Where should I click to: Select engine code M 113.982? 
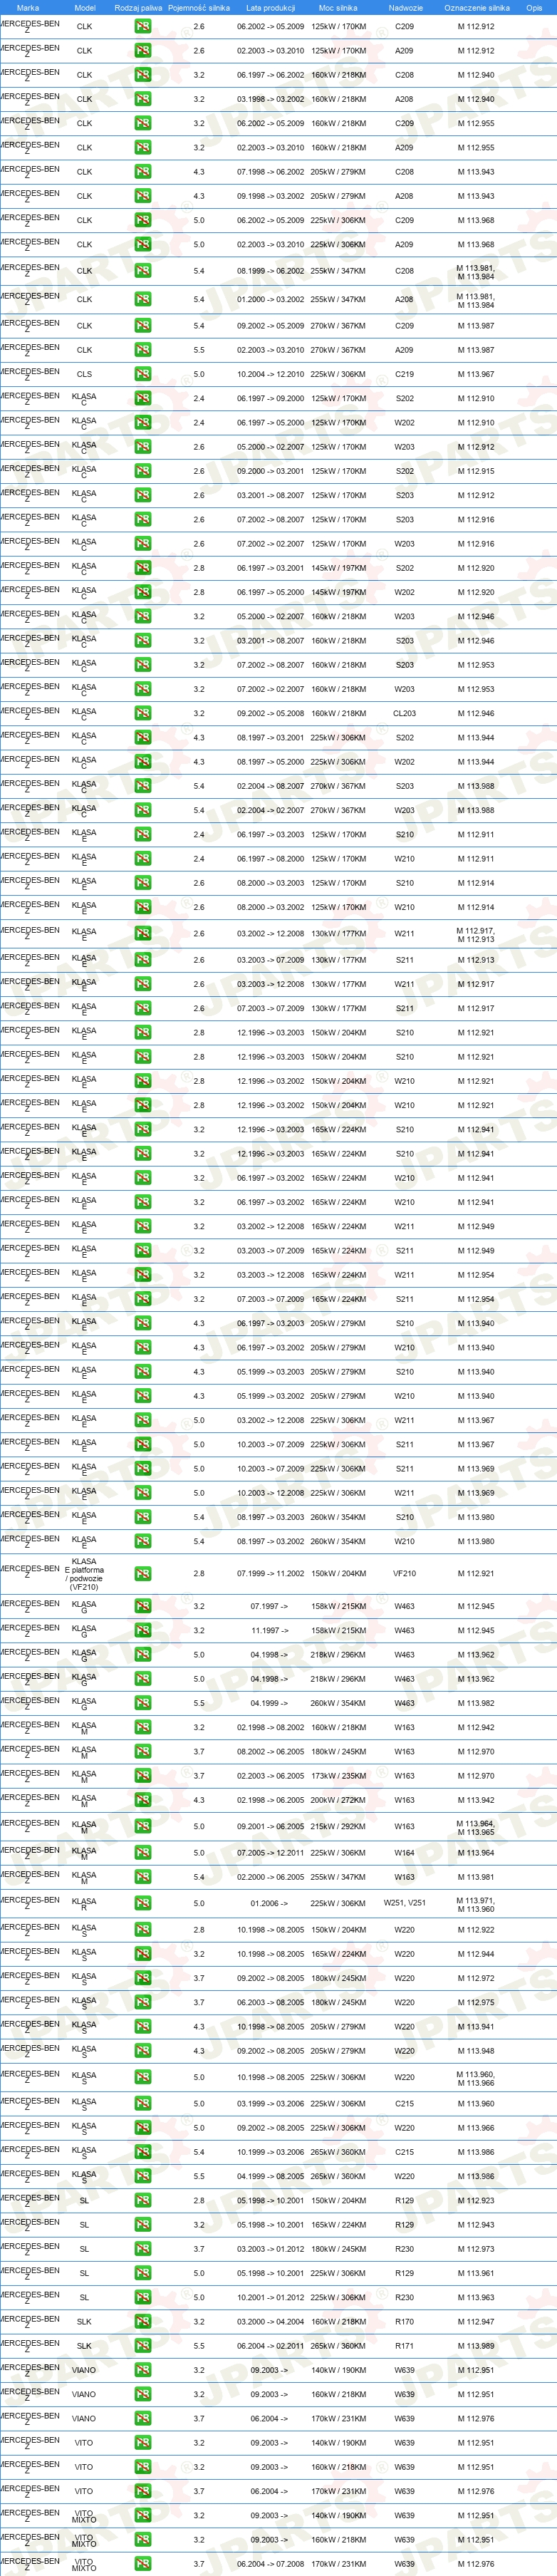click(x=476, y=1702)
